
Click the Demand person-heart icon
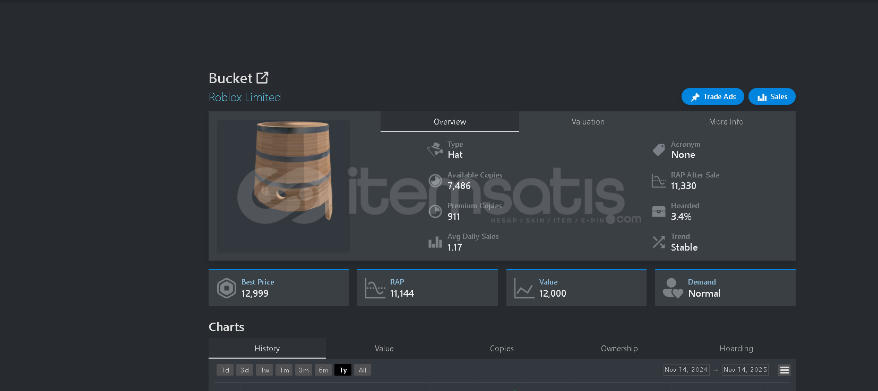click(x=673, y=288)
